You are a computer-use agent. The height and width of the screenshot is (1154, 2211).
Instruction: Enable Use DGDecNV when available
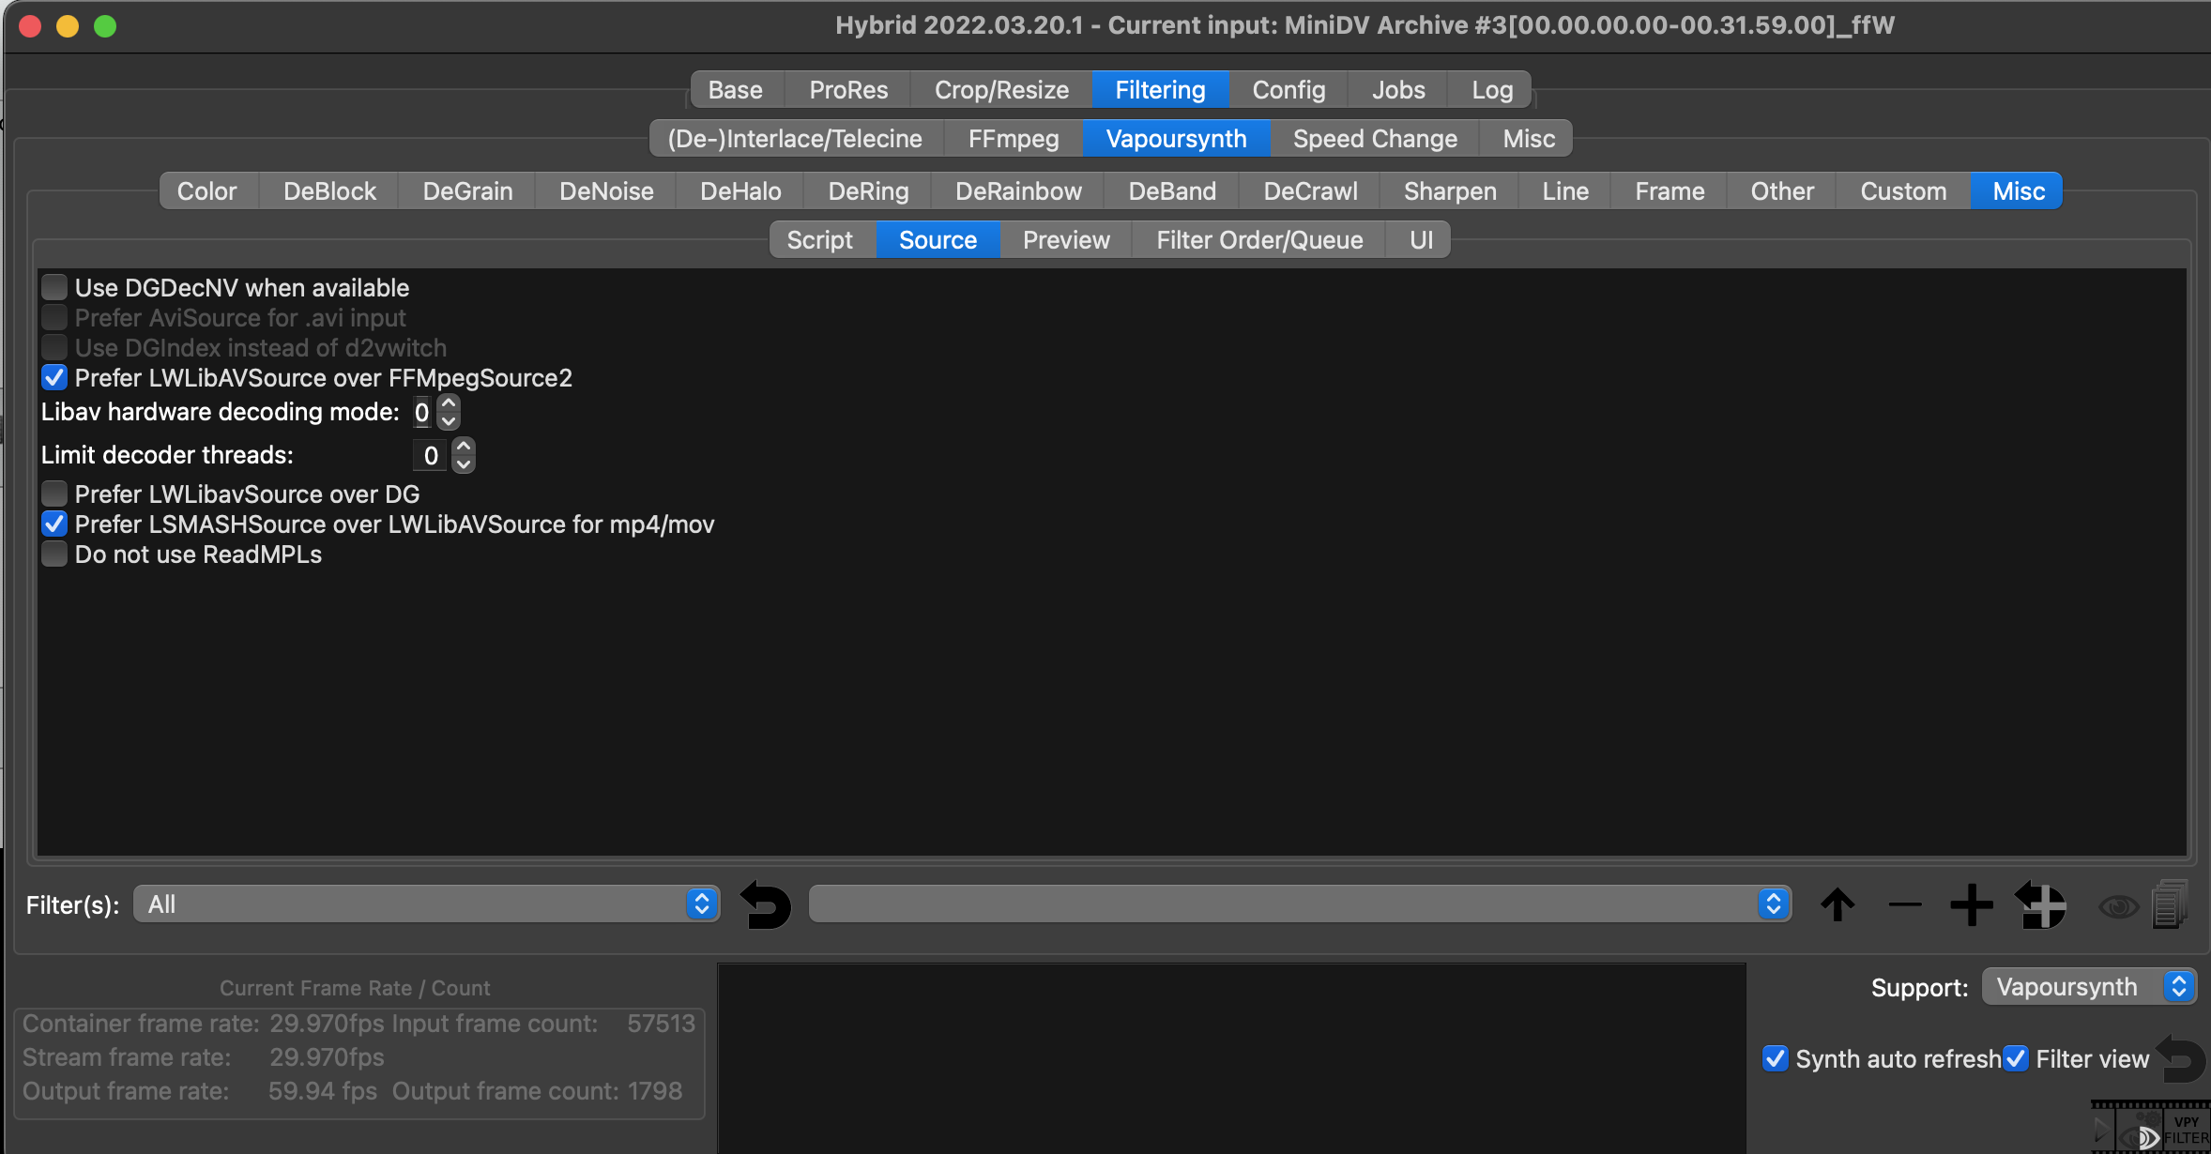tap(54, 287)
